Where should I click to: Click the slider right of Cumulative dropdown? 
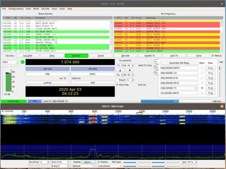point(137,166)
